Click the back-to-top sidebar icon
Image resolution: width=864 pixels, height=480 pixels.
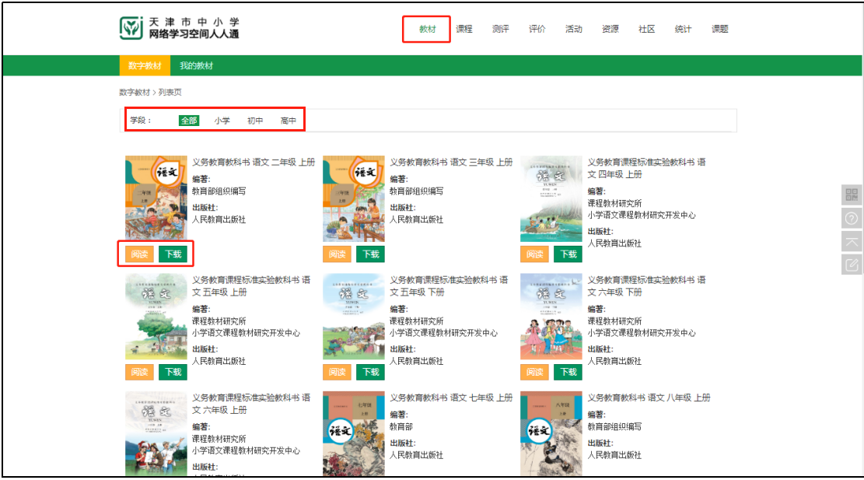[x=852, y=242]
